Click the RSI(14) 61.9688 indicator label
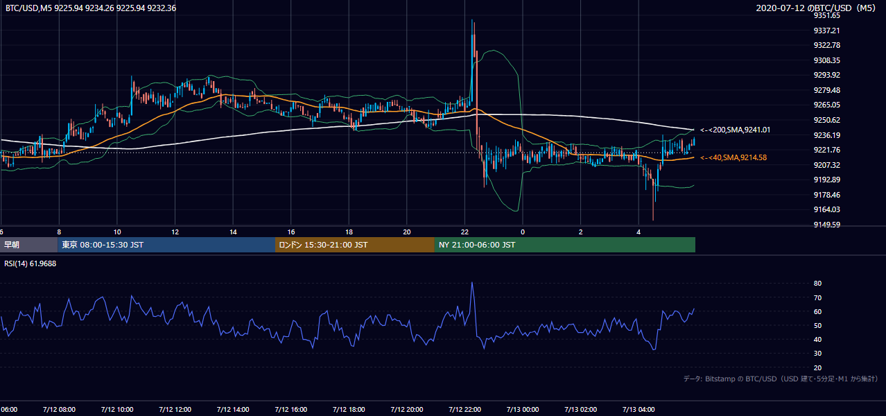Viewport: 886px width, 416px height. tap(31, 263)
